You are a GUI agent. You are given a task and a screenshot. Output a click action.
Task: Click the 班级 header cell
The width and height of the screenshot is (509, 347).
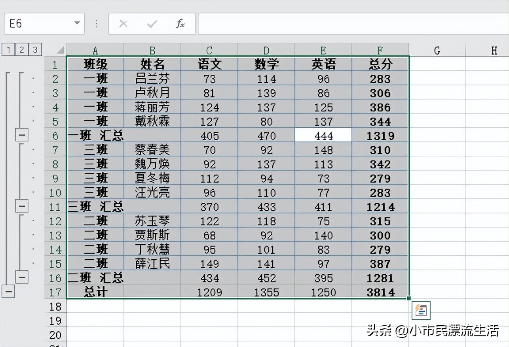95,64
